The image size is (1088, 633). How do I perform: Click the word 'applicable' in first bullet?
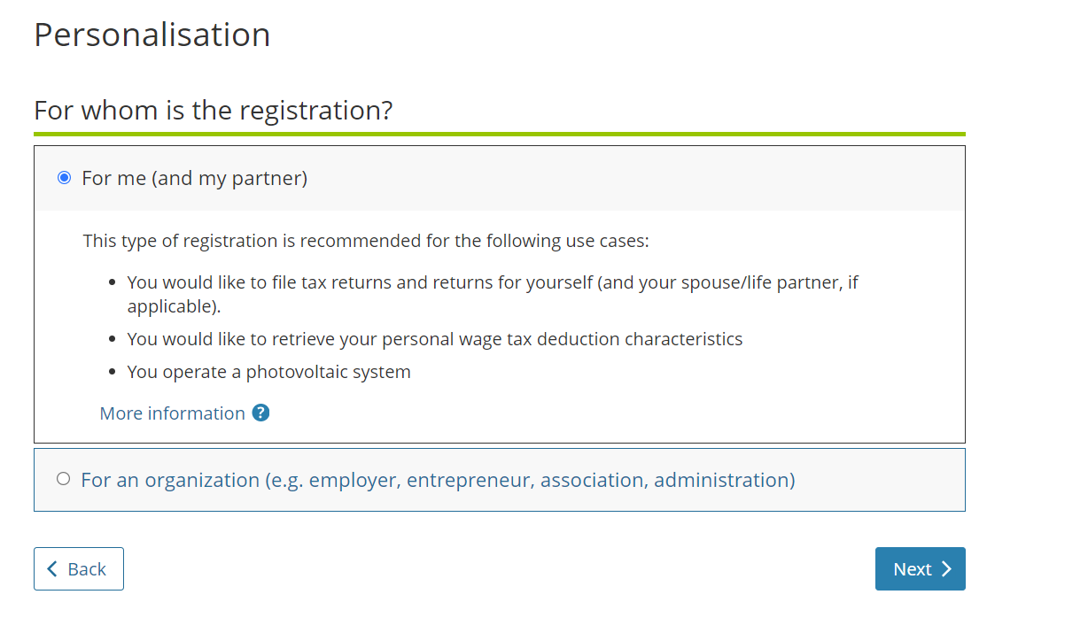click(x=171, y=306)
